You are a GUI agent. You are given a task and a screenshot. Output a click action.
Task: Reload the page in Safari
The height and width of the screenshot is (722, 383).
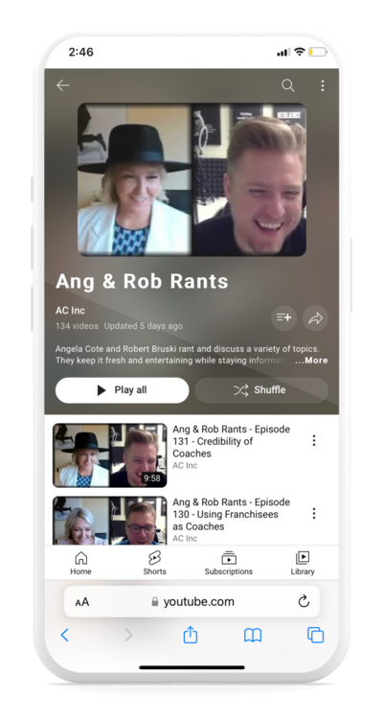point(304,601)
